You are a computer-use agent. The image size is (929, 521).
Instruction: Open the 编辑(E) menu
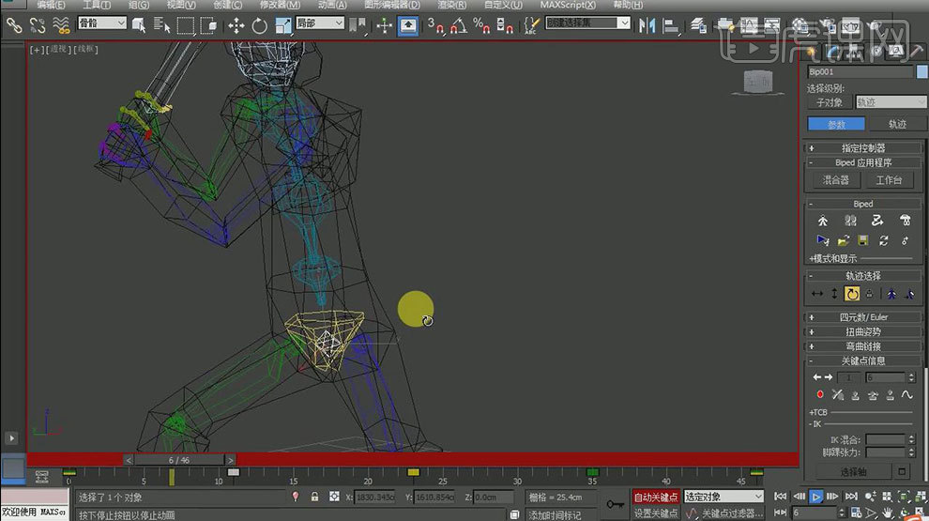51,5
